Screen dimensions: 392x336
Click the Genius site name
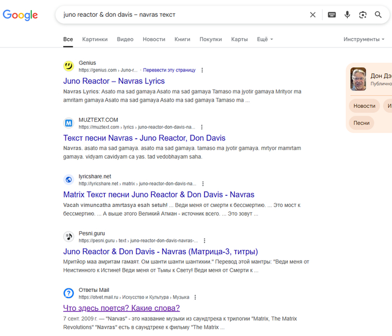(x=87, y=63)
